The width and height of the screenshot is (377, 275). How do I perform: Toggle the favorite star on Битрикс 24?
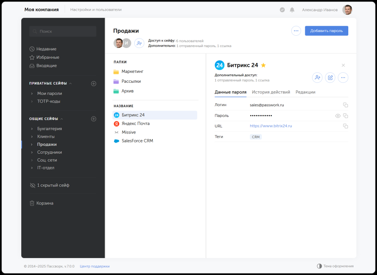pos(263,65)
